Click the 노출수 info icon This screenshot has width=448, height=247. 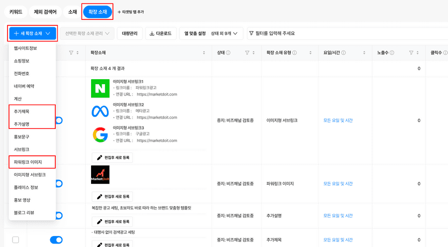tap(392, 53)
